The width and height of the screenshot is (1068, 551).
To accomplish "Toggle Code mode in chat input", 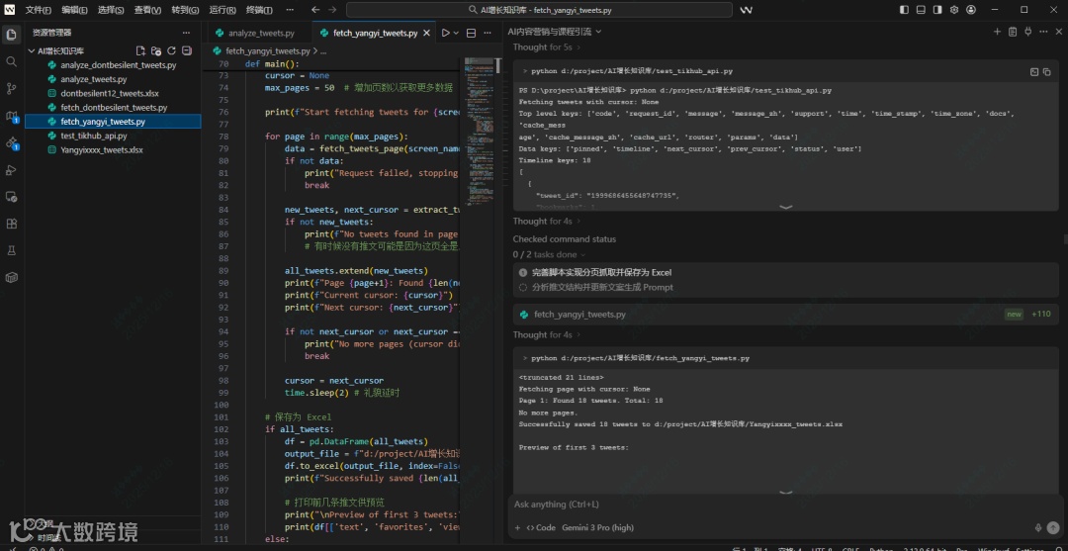I will 541,528.
